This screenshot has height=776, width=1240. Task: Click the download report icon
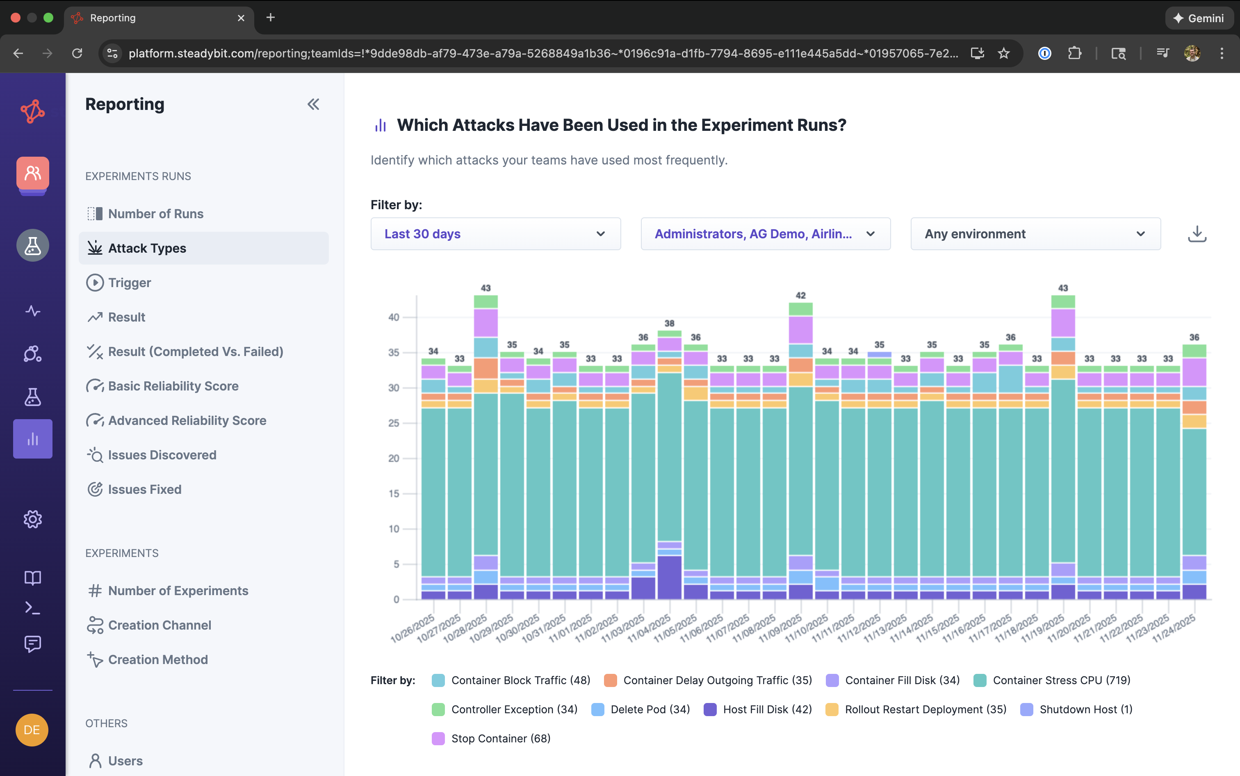[1197, 234]
